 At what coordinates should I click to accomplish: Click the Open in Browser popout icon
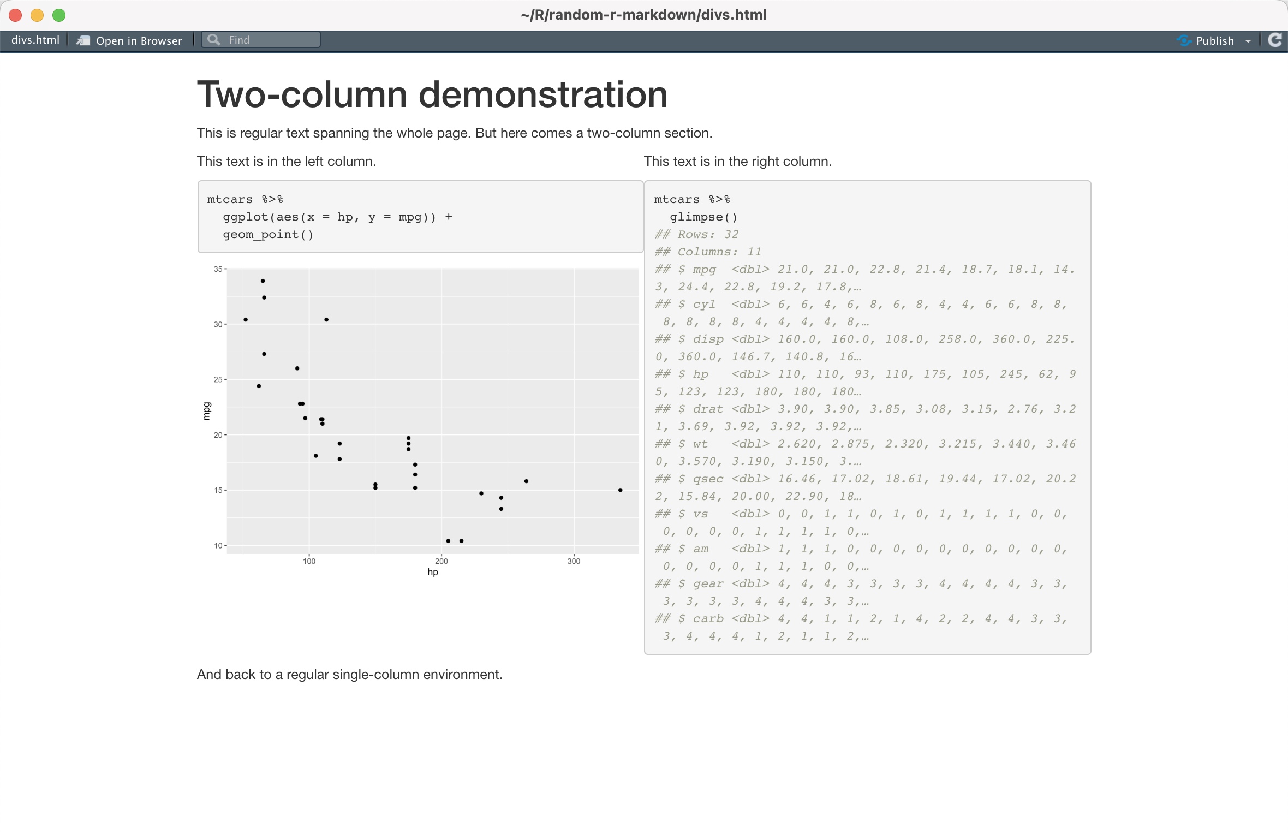click(84, 40)
